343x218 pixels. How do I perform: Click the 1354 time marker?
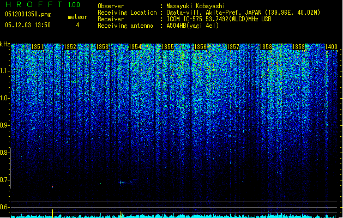[x=135, y=47]
